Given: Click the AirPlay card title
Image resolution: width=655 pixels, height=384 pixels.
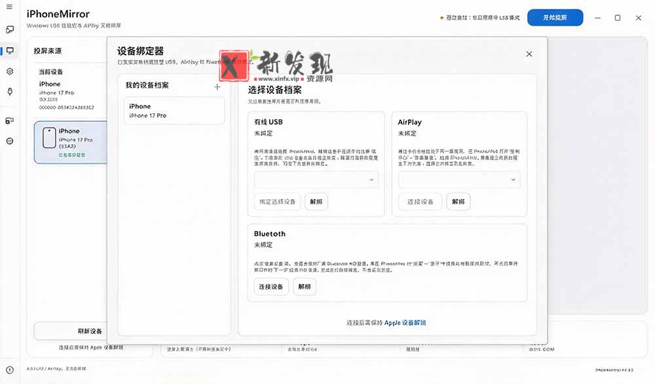Looking at the screenshot, I should click(410, 122).
